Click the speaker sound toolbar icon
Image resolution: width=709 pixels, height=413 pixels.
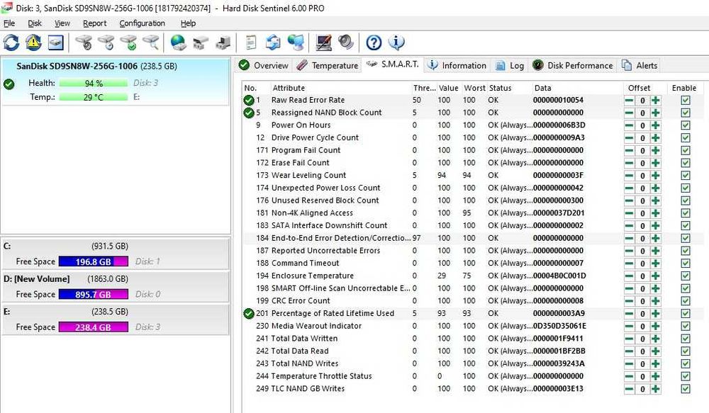tap(346, 43)
